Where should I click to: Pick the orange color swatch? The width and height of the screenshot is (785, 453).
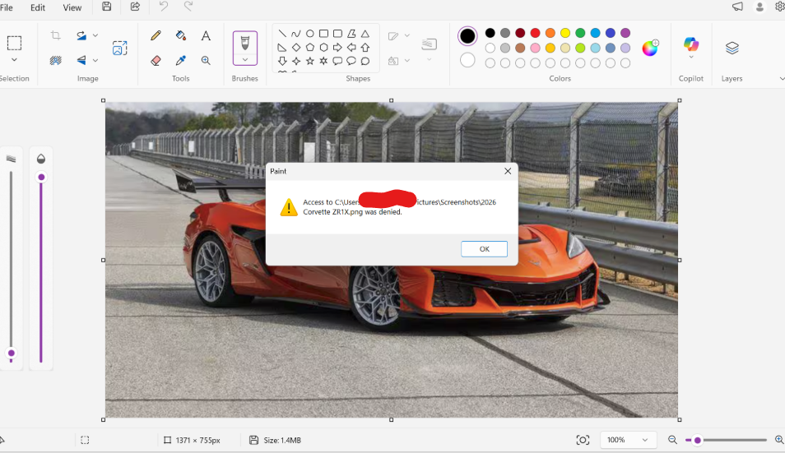coord(550,33)
